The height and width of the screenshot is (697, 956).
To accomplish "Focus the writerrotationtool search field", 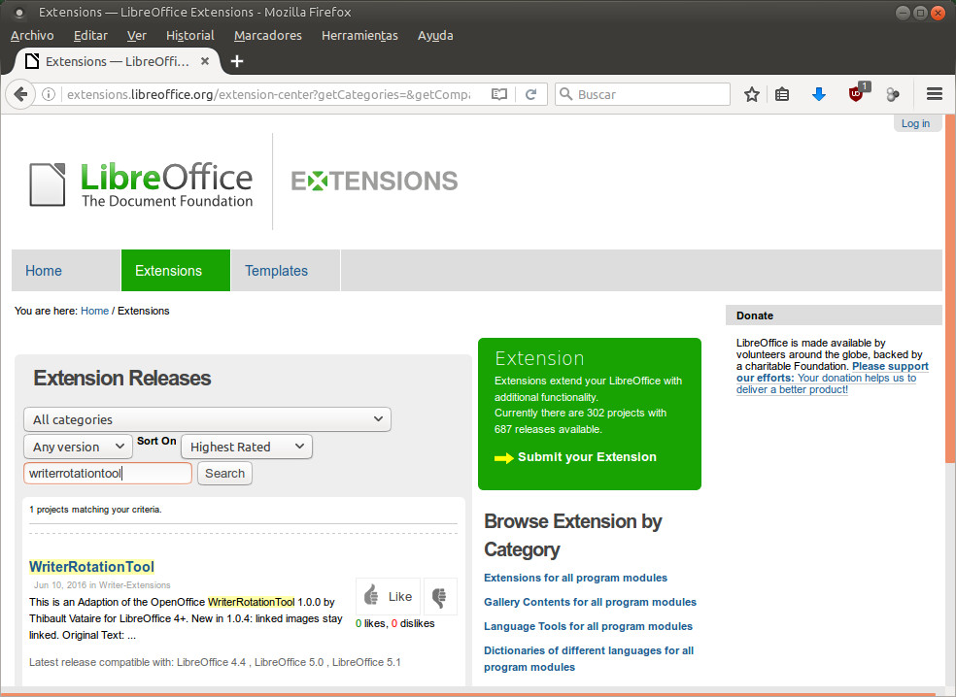I will (108, 474).
